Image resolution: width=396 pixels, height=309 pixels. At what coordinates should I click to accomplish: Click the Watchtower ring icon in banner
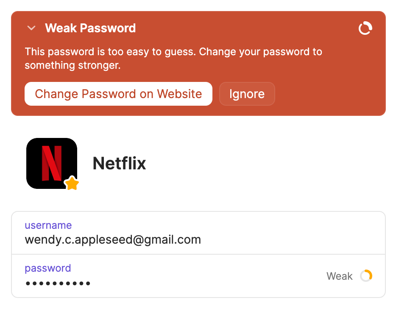point(365,29)
